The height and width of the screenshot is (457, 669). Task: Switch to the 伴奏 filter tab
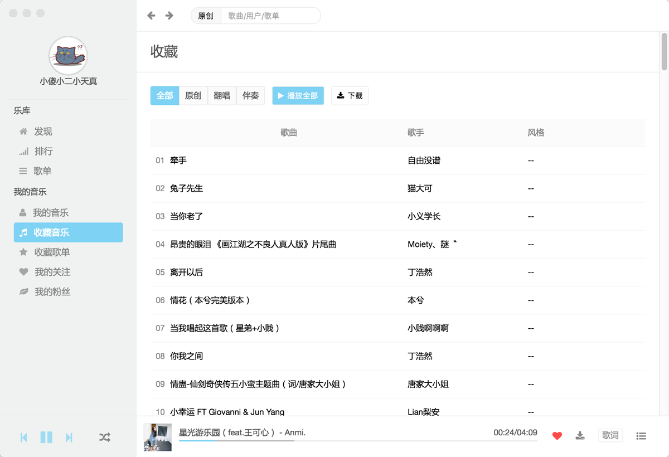click(x=251, y=96)
